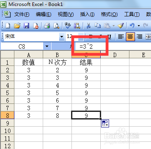Open the Paste options dropdown arrow
Screen dimensions: 151x149
113,26
